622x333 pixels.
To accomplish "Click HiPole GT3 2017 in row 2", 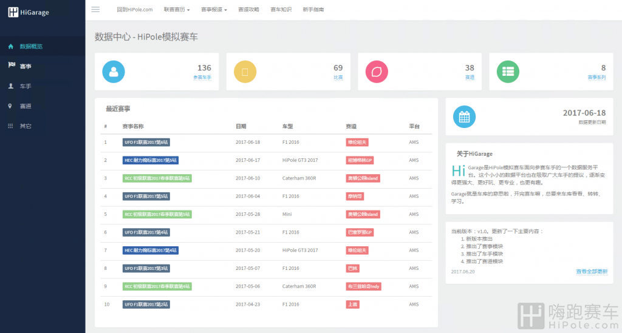I will [300, 160].
